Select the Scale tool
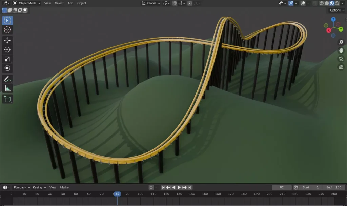 click(x=7, y=59)
